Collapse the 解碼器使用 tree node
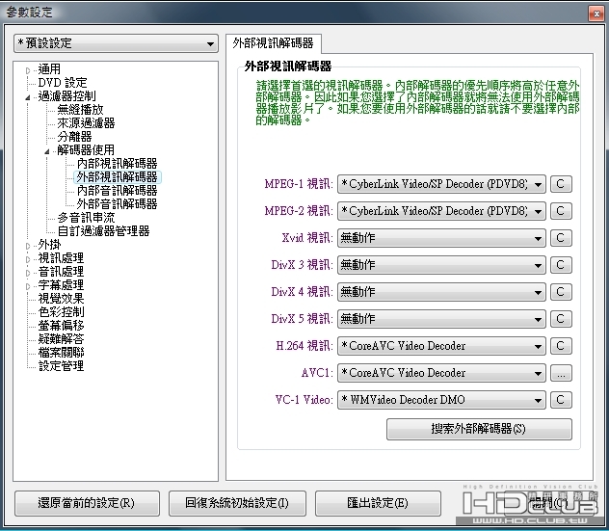This screenshot has width=609, height=531. coord(47,151)
